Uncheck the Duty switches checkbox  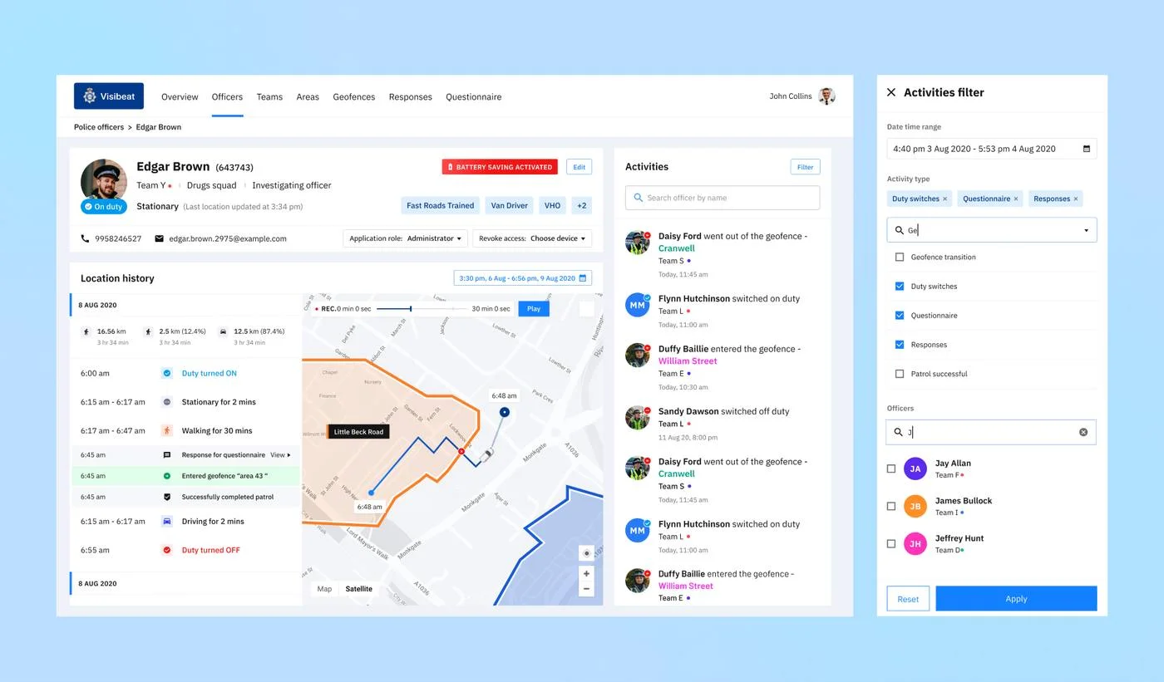pyautogui.click(x=900, y=287)
